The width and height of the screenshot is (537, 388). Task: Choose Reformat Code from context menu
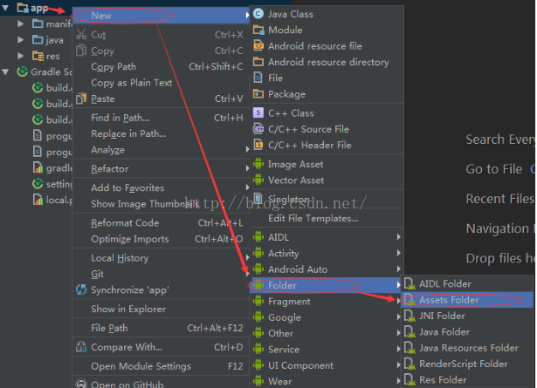coord(125,223)
